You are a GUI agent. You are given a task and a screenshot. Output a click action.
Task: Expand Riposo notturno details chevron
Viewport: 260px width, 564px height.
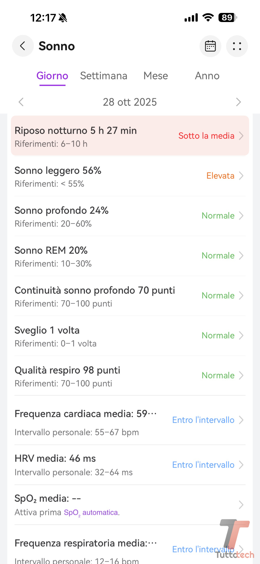point(241,136)
